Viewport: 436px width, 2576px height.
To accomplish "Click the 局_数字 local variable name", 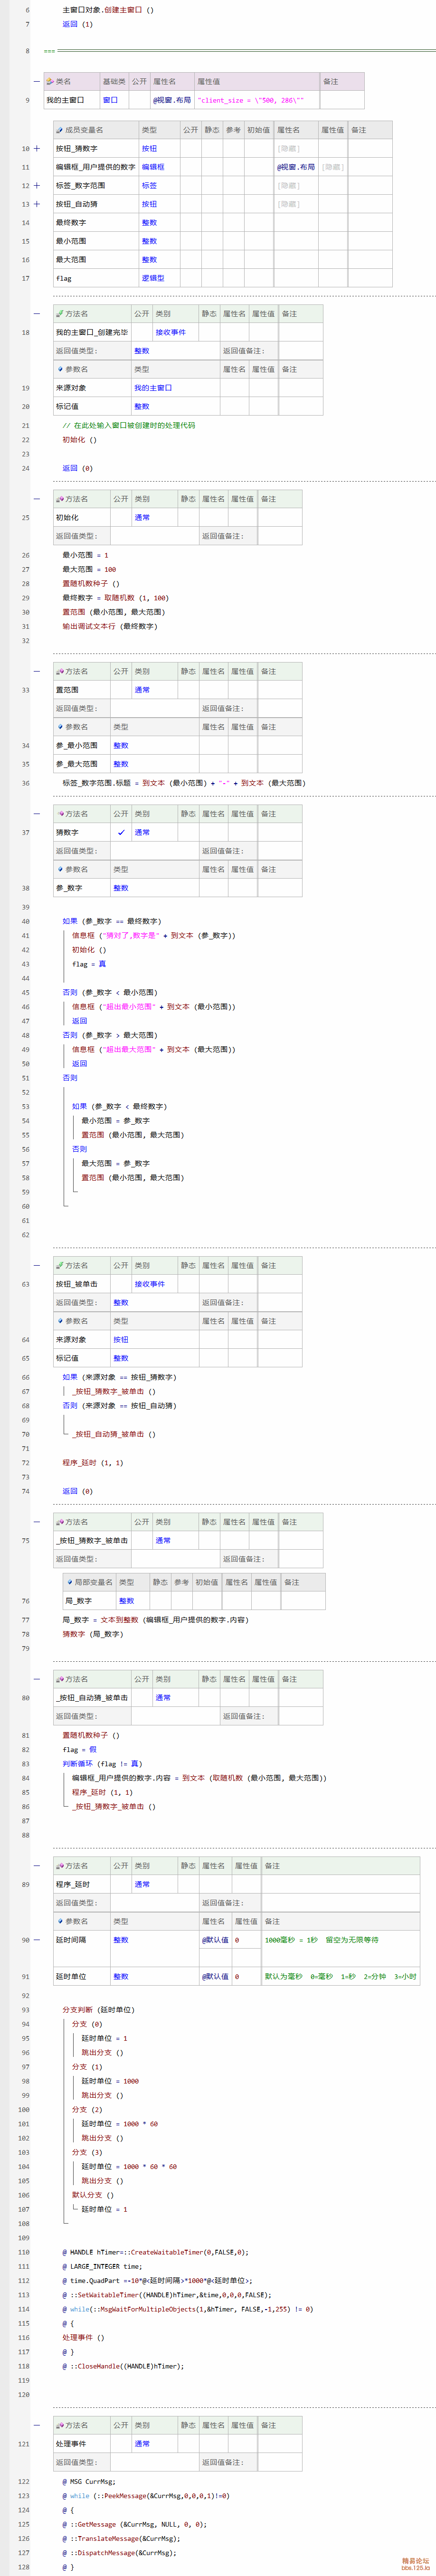I will coord(78,1601).
